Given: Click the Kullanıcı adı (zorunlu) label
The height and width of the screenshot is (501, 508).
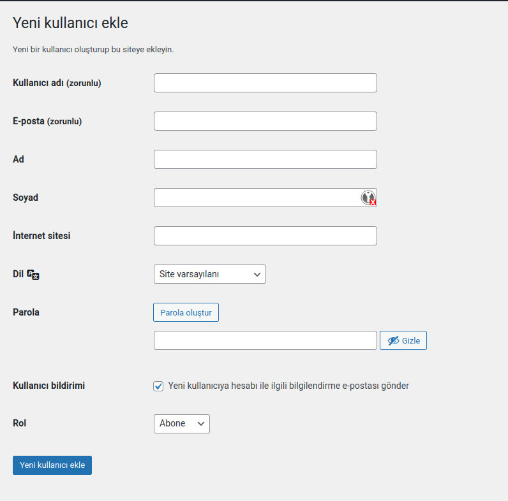Looking at the screenshot, I should tap(57, 83).
